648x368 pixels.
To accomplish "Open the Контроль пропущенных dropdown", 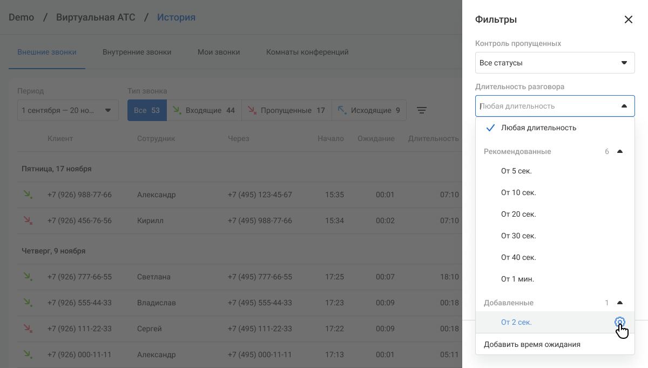I will (x=555, y=63).
